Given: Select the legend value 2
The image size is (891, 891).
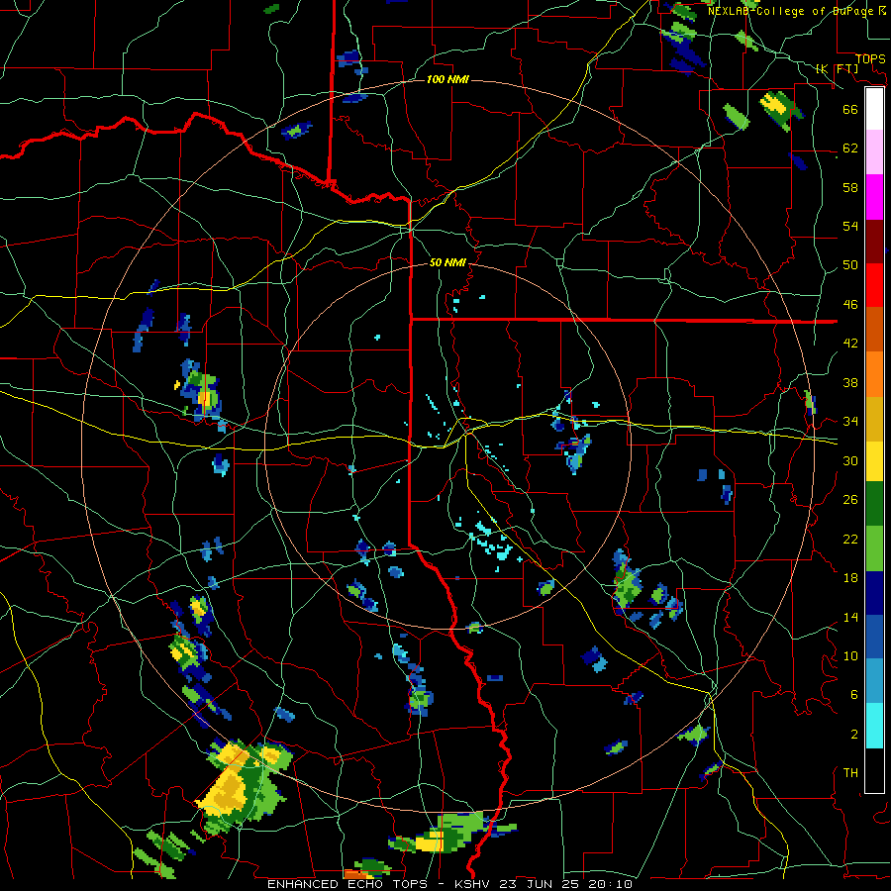Looking at the screenshot, I should coord(854,735).
